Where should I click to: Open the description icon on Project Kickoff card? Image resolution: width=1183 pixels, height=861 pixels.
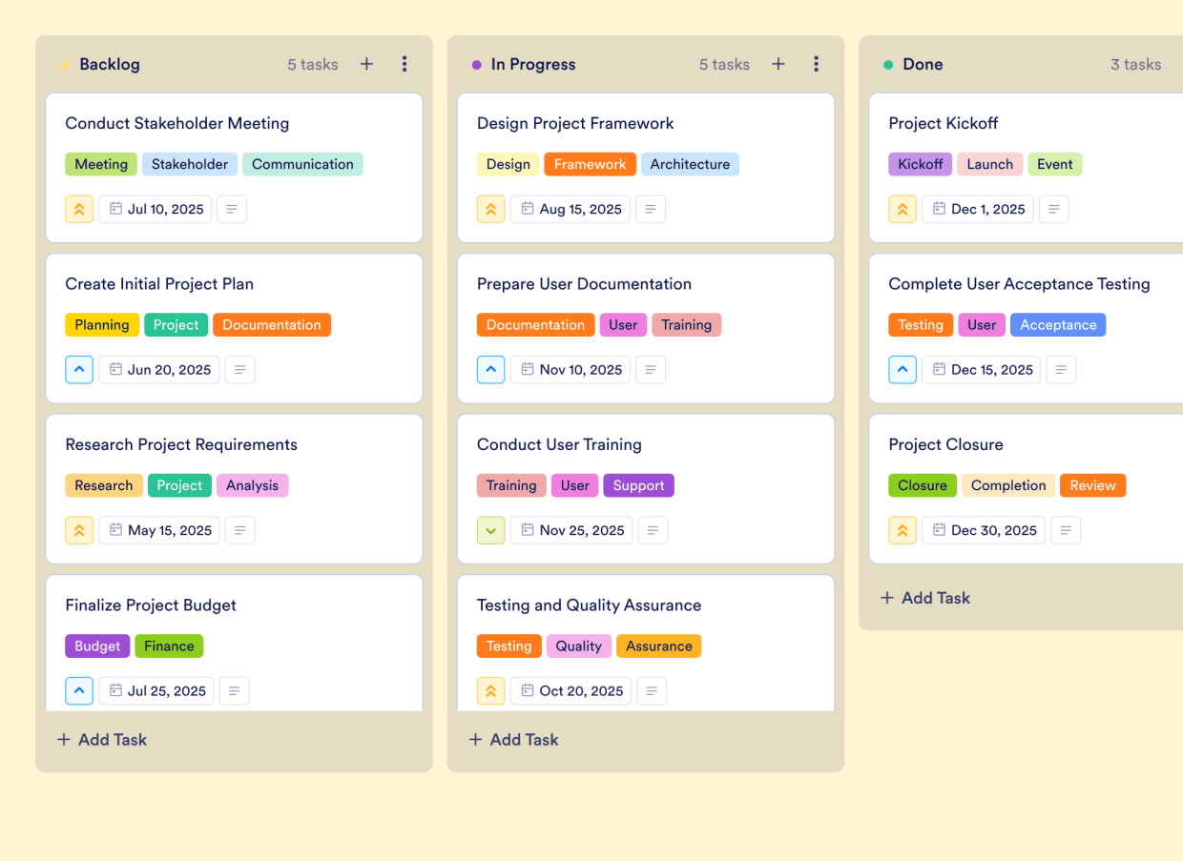point(1053,209)
